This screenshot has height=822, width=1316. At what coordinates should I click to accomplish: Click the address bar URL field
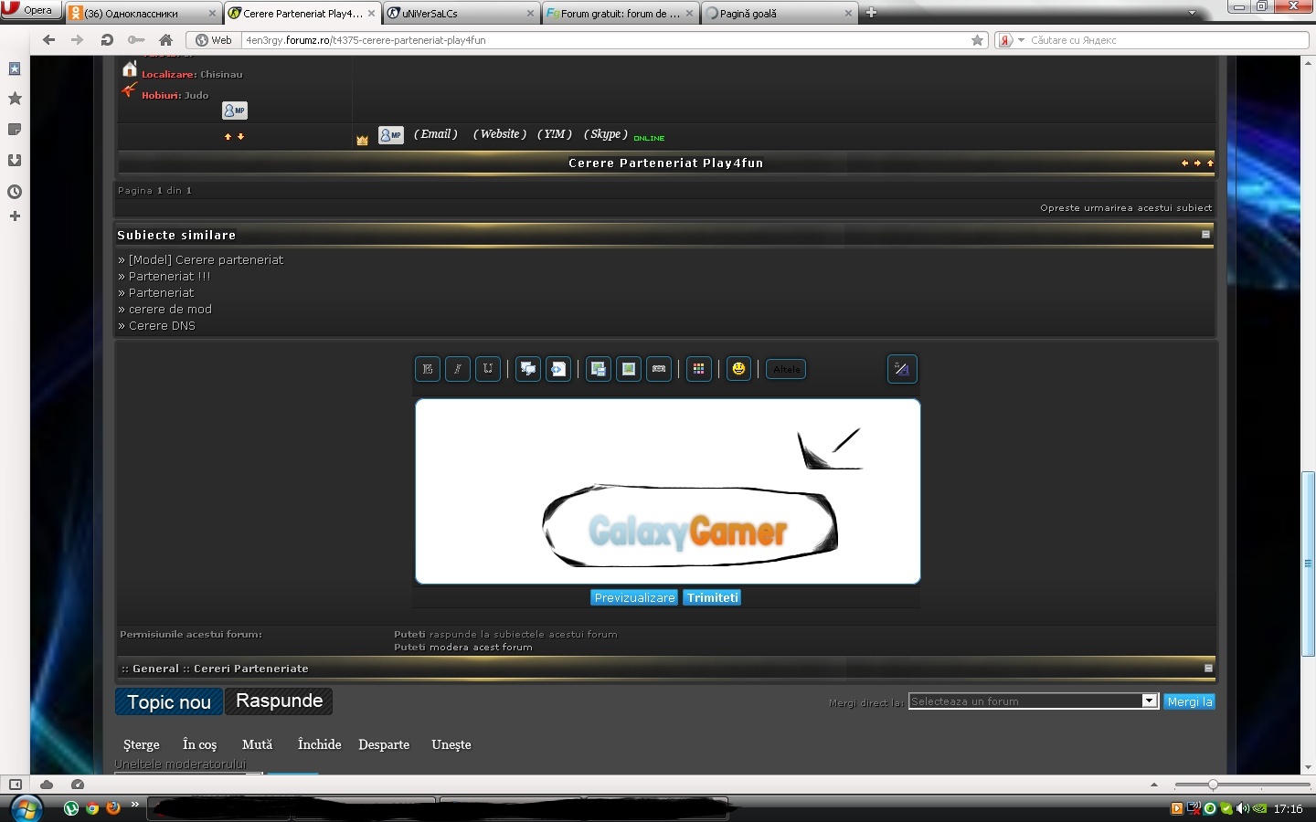point(603,40)
